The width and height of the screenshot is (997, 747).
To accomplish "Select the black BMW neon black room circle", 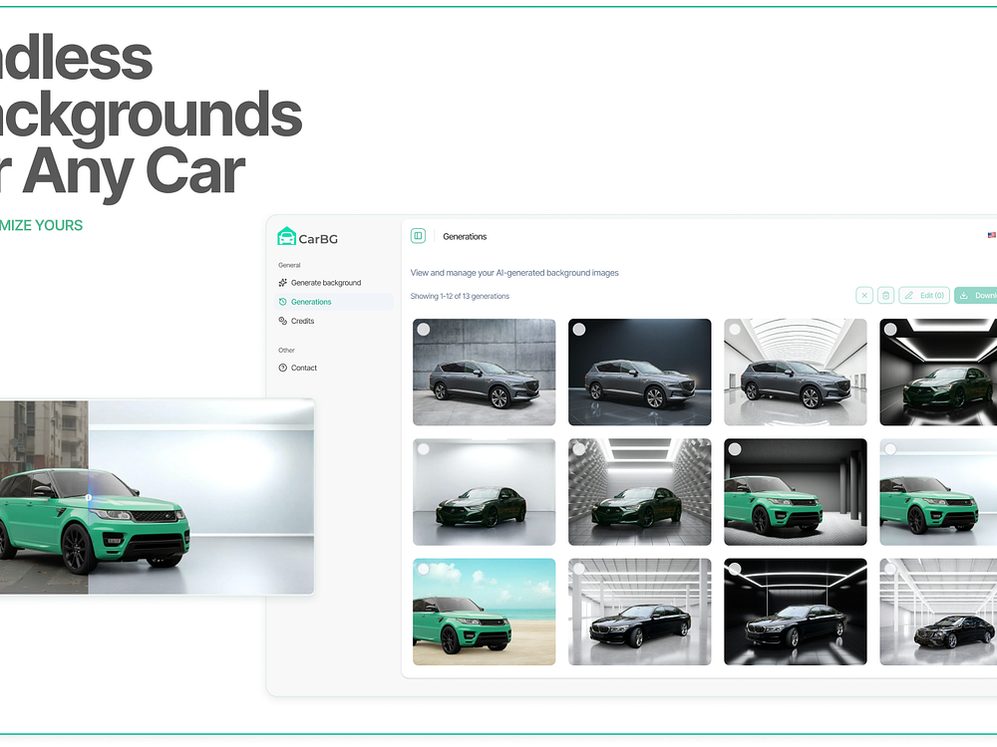I will pos(735,569).
